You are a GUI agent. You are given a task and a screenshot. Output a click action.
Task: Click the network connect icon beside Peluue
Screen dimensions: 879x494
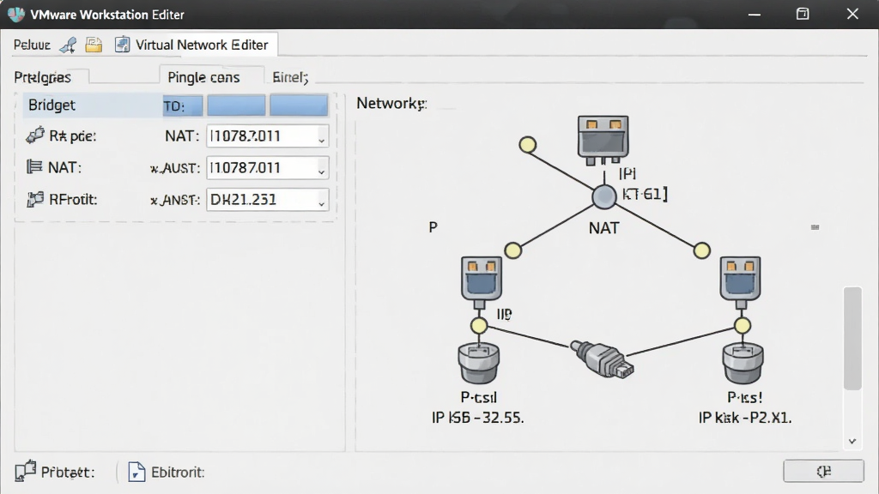(x=68, y=45)
